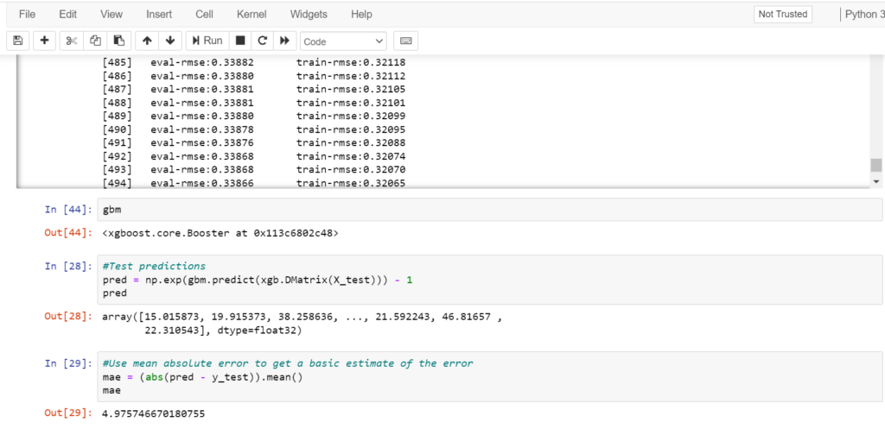Copy selected cells icon
The height and width of the screenshot is (435, 885).
(x=95, y=41)
